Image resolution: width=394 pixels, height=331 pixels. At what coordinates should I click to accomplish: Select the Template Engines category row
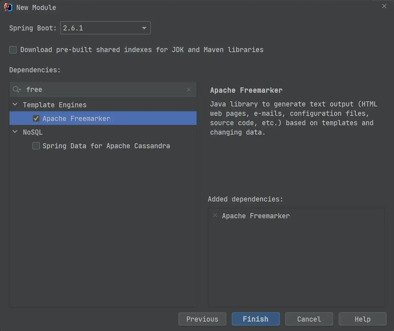55,105
